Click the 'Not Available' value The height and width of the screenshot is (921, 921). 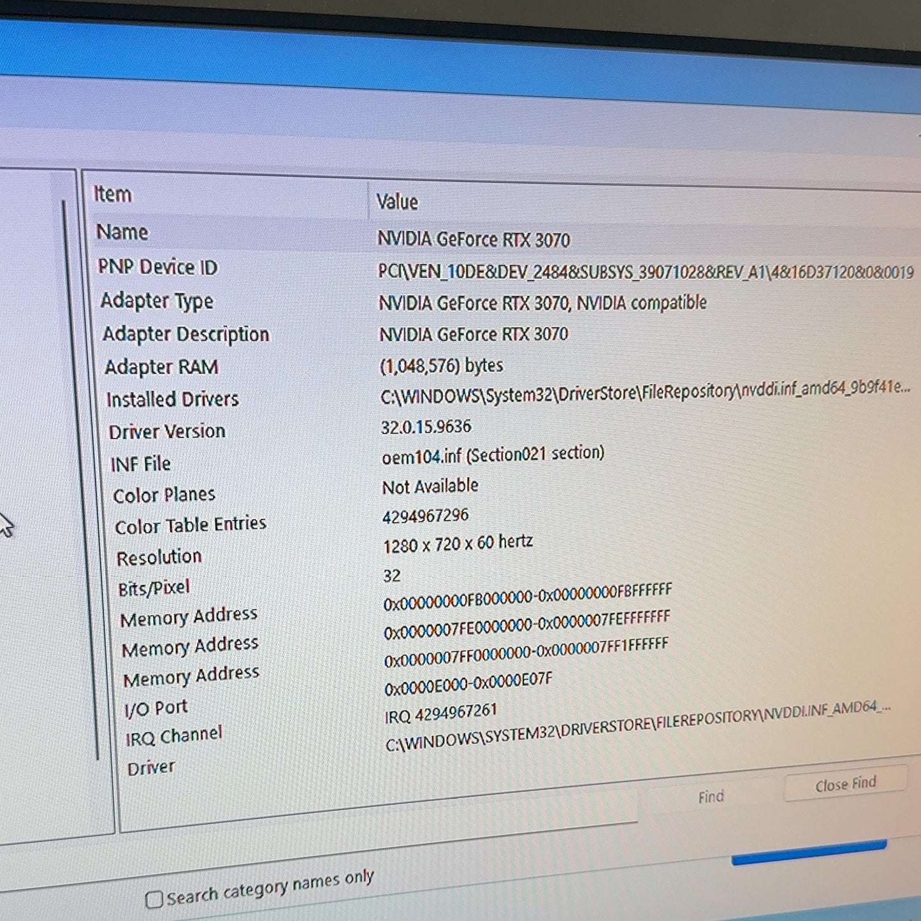[x=430, y=486]
